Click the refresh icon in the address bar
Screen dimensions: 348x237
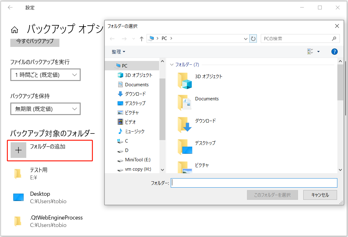[253, 38]
